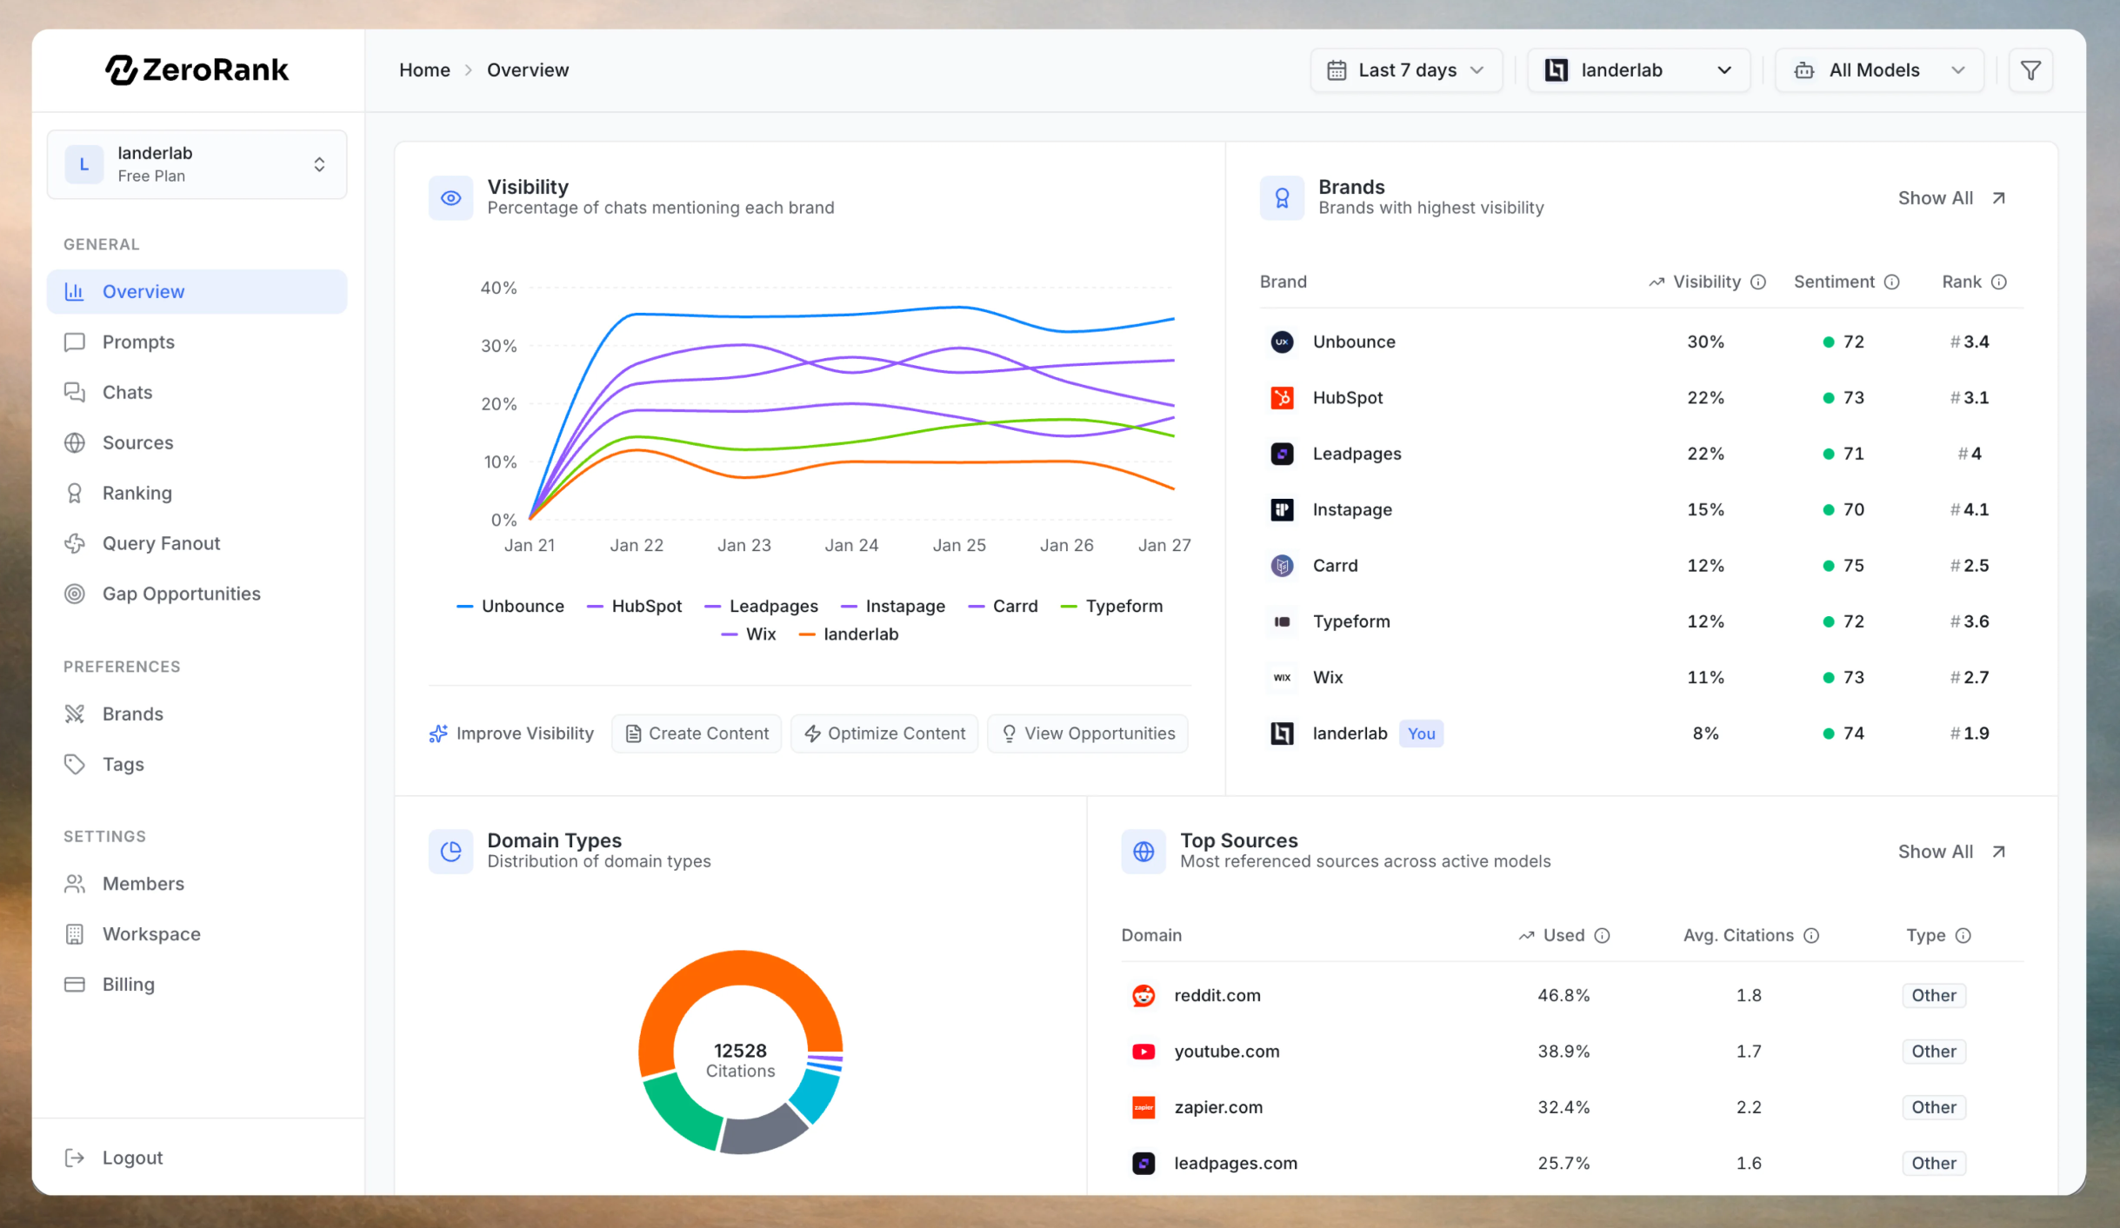Image resolution: width=2120 pixels, height=1228 pixels.
Task: Click the zapier.com favicon
Action: point(1143,1108)
